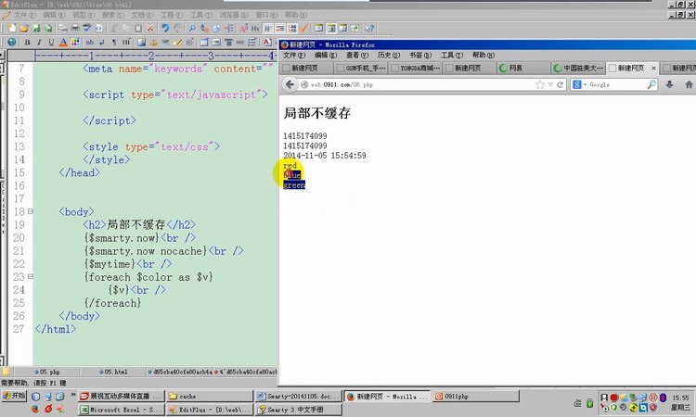696x417 pixels.
Task: Open EditPlus 工具 menu
Action: pyautogui.click(x=201, y=15)
